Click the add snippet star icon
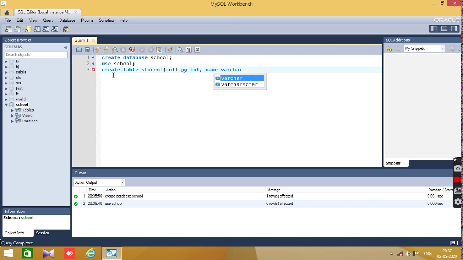The image size is (463, 260). 389,49
